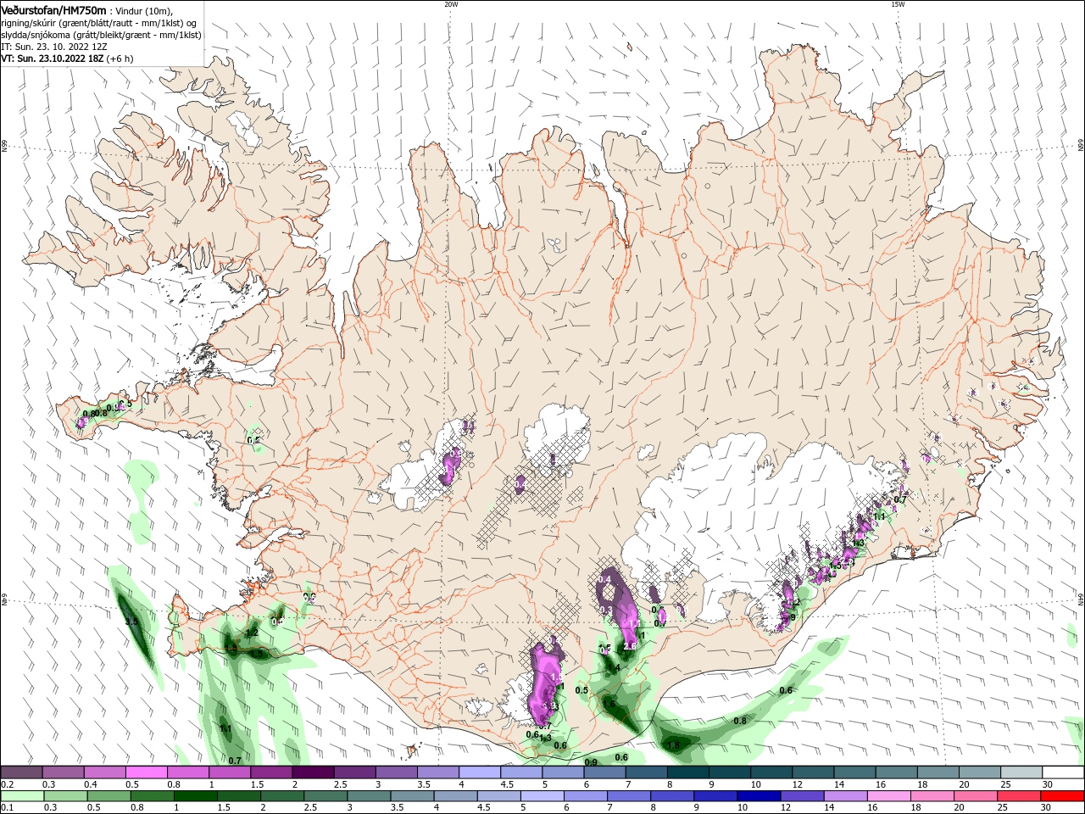Click the 1.8 precipitation value south of Iceland

point(673,745)
